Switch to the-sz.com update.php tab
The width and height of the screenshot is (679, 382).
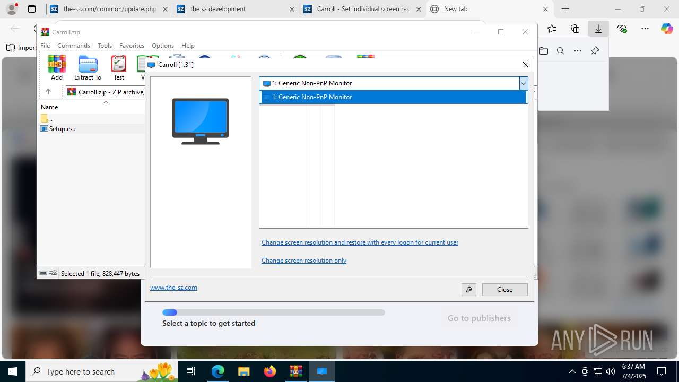110,9
